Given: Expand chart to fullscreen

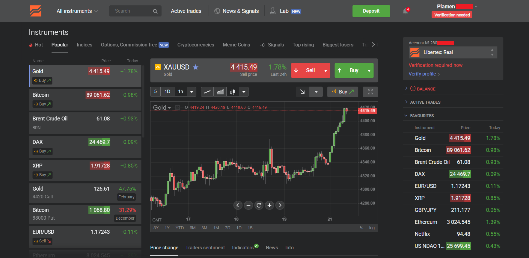Looking at the screenshot, I should 370,92.
